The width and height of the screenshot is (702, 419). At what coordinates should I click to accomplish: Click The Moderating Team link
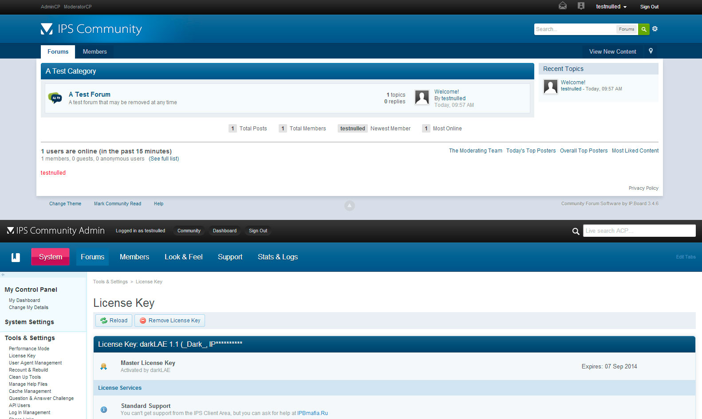tap(476, 151)
